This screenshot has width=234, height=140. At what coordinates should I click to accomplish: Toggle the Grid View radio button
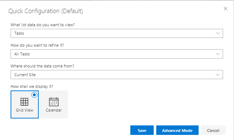(x=34, y=95)
